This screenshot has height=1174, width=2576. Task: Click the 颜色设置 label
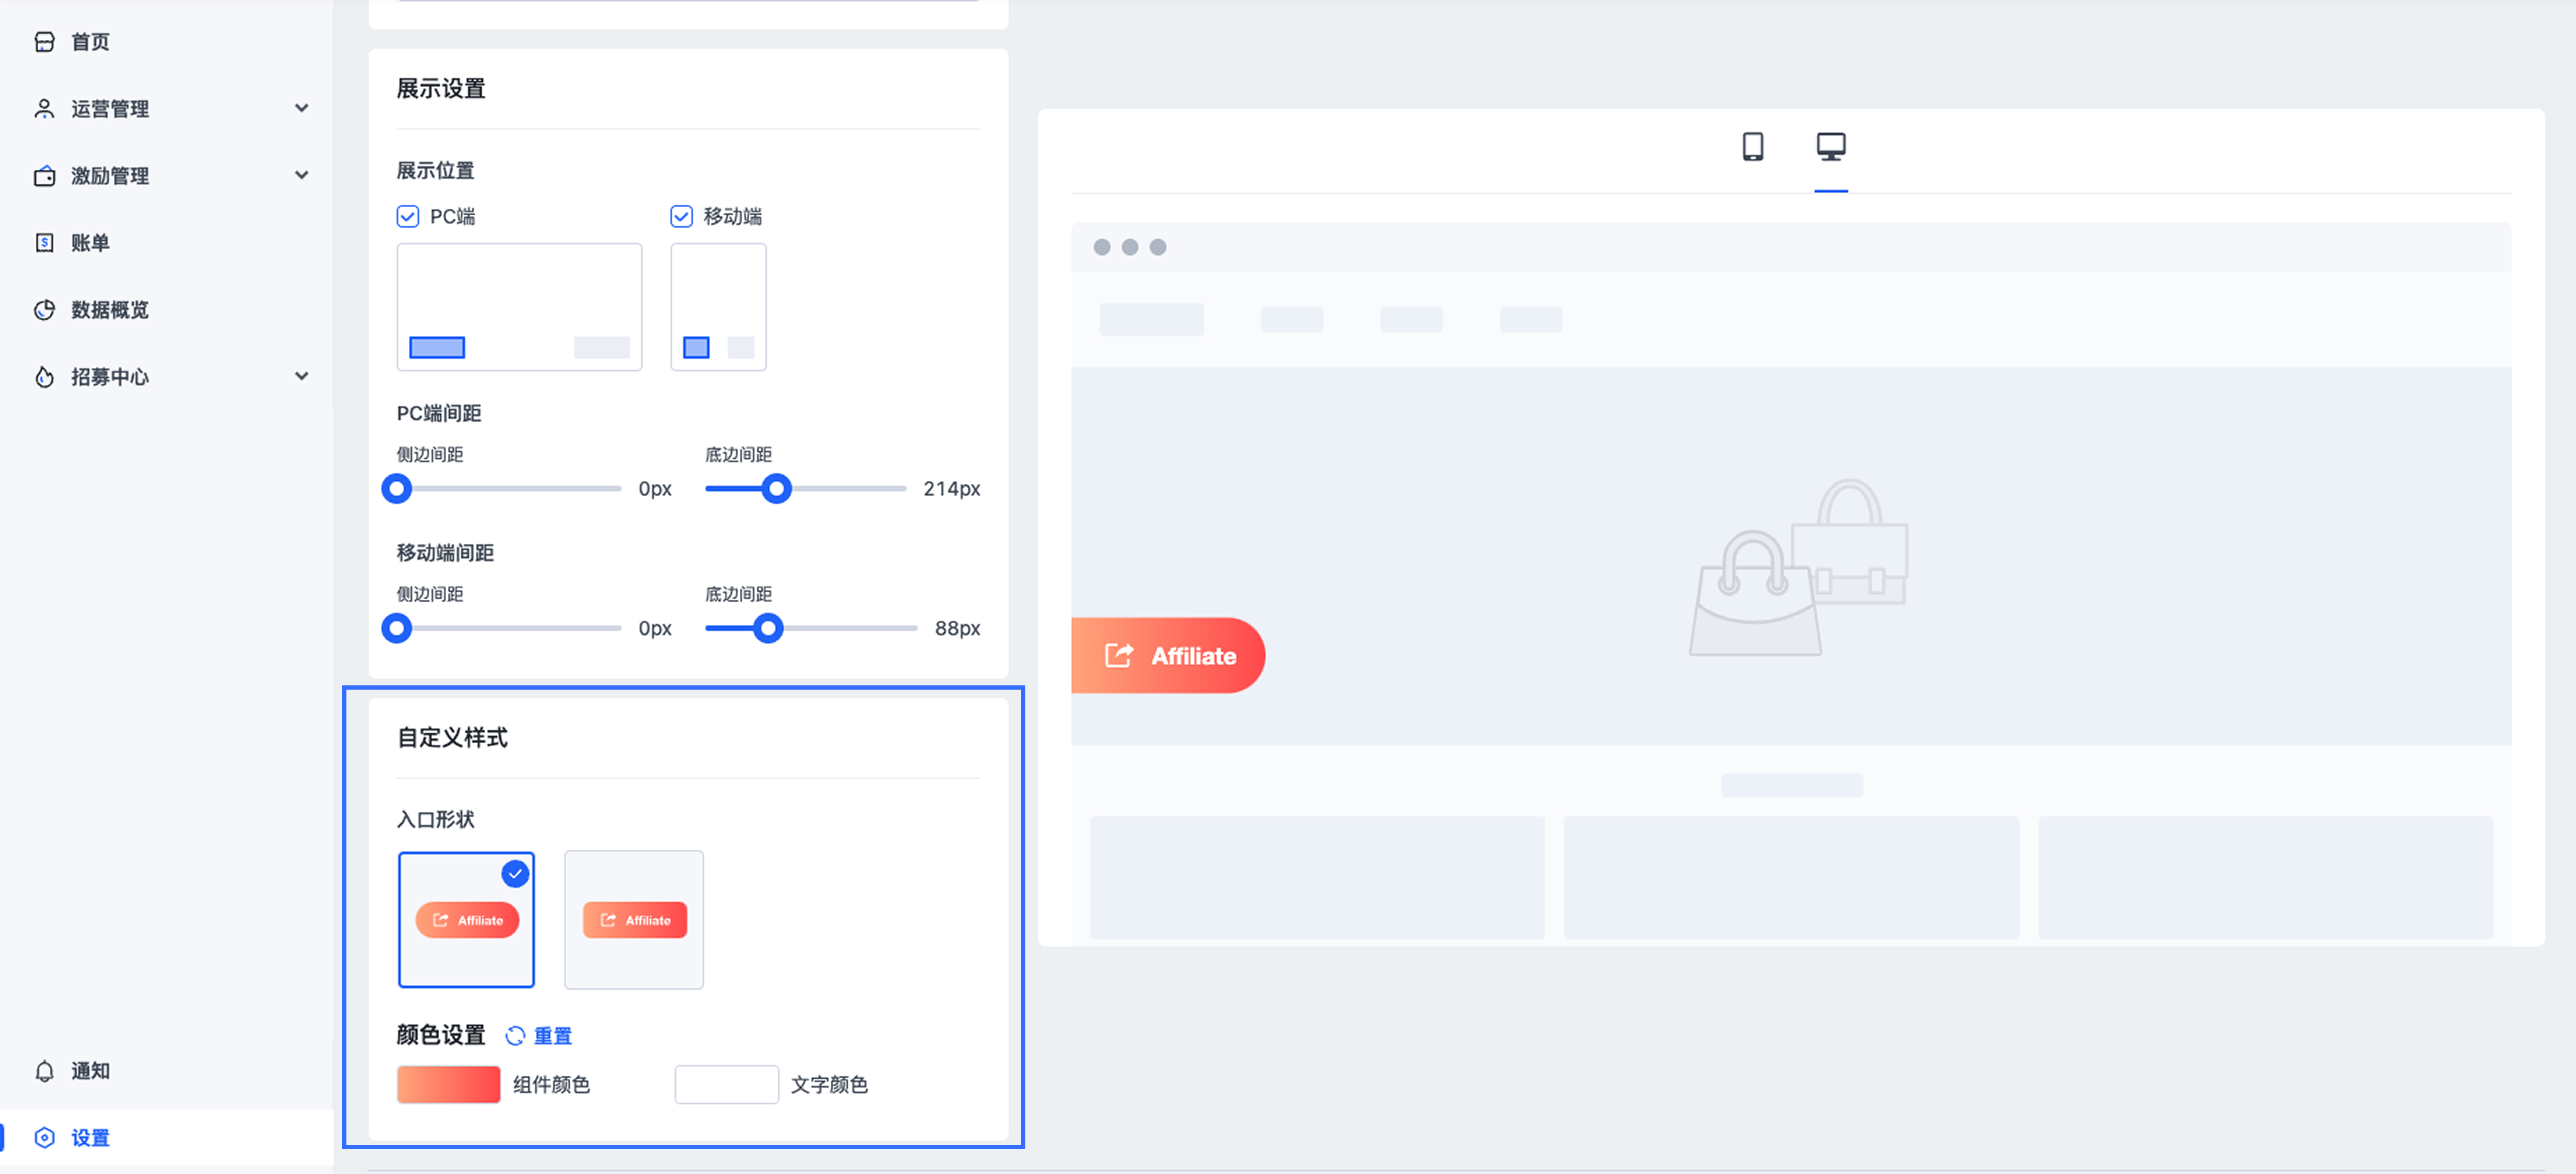pos(441,1035)
